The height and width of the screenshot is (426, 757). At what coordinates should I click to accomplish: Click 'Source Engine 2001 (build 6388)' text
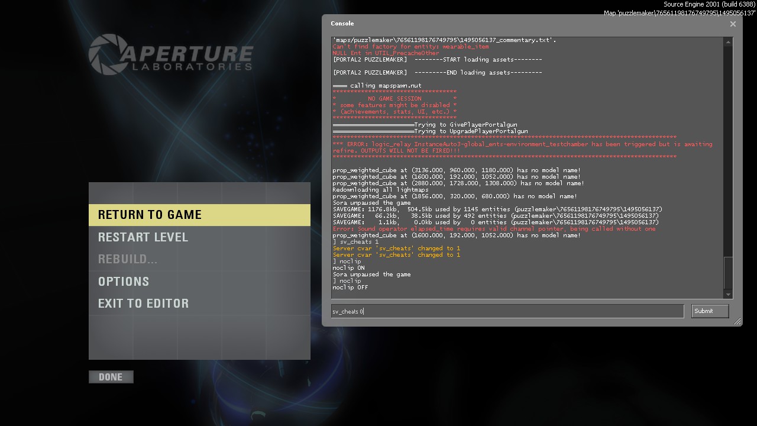coord(709,5)
